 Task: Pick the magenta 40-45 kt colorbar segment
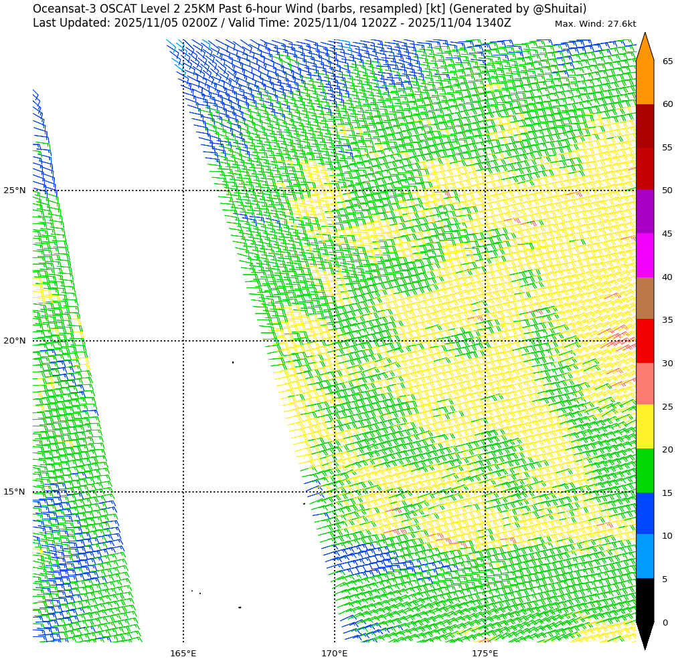[x=645, y=255]
